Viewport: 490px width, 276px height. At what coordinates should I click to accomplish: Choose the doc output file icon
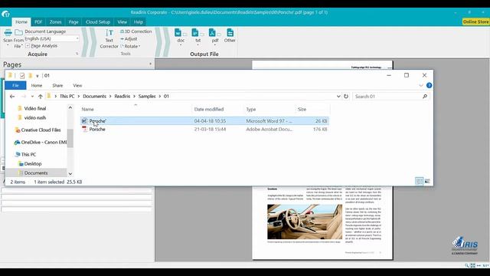(x=178, y=32)
